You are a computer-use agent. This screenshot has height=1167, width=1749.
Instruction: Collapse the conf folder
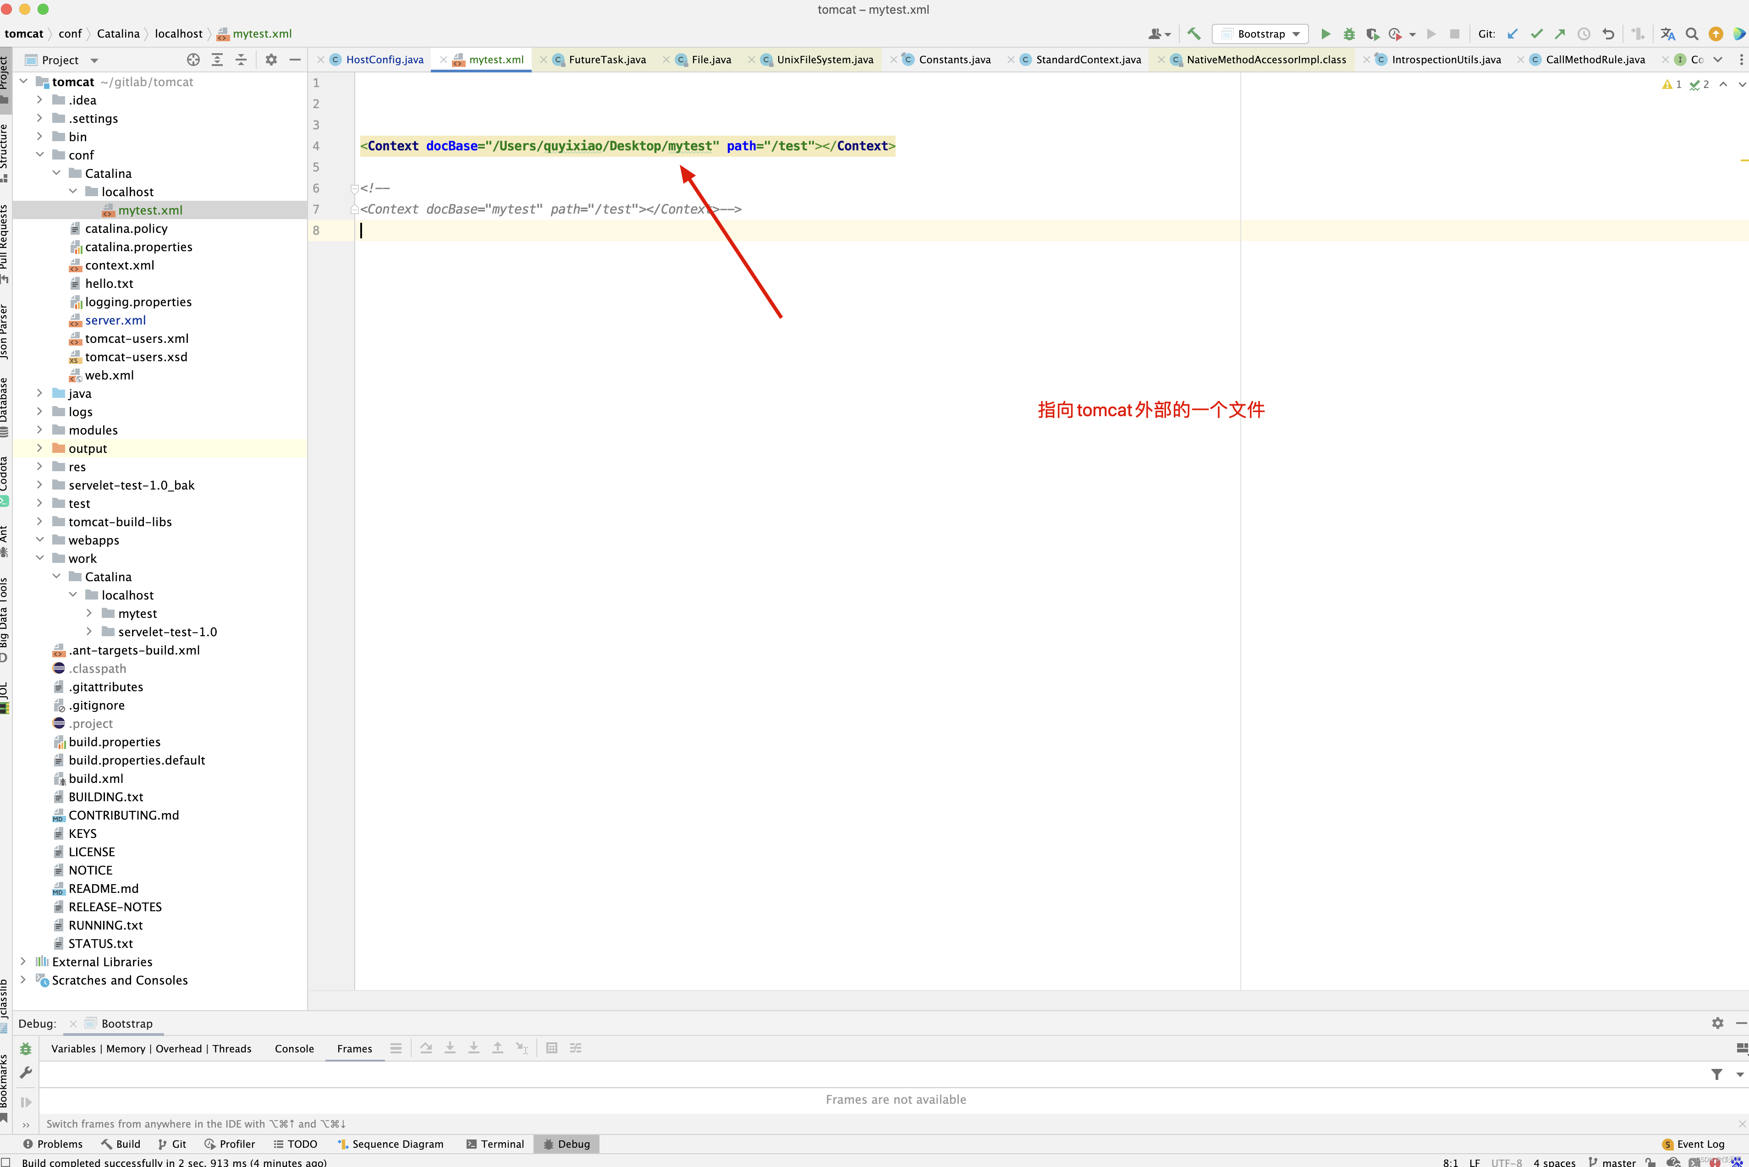tap(39, 155)
